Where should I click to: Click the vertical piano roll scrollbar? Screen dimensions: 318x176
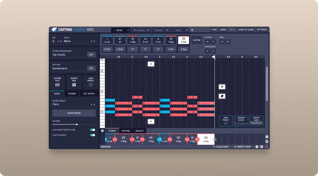(x=267, y=84)
